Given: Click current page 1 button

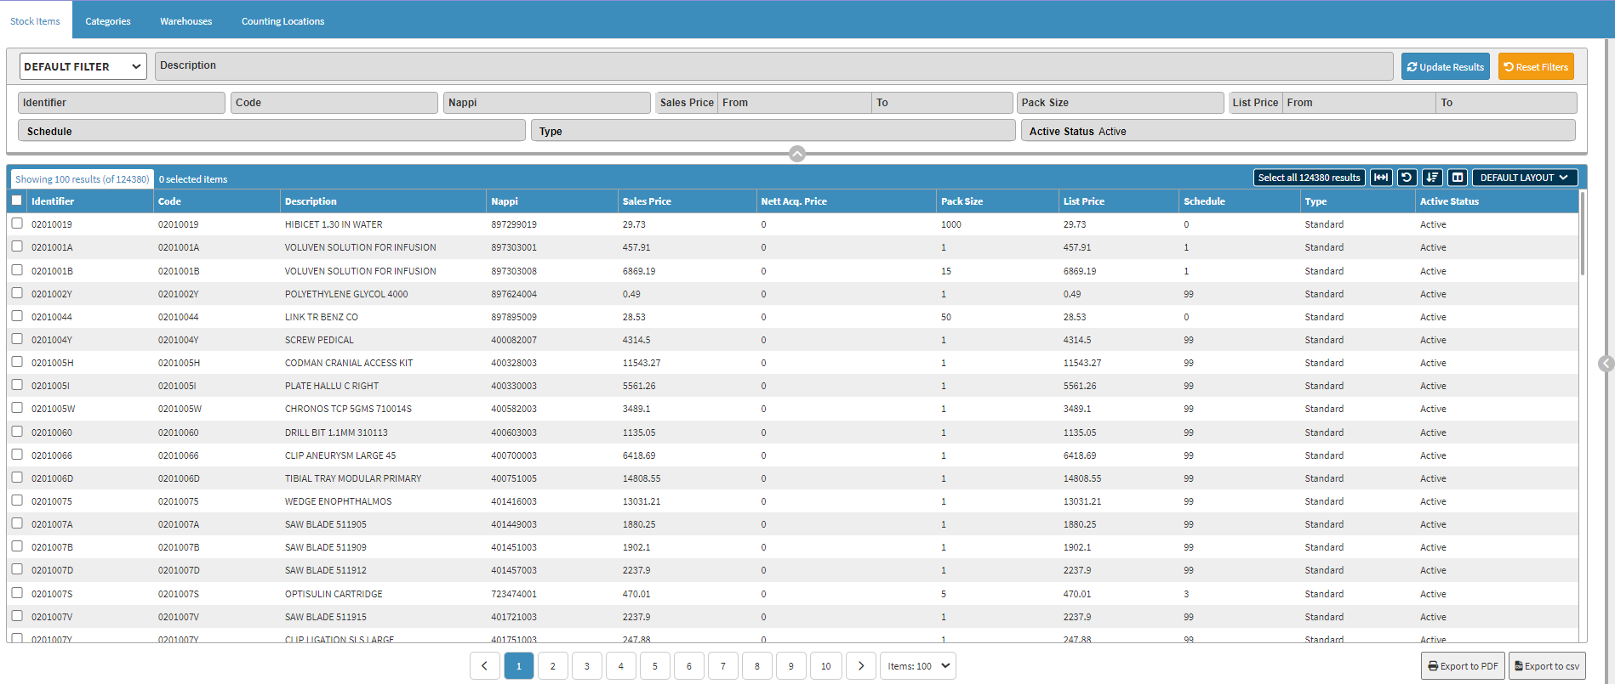Looking at the screenshot, I should (518, 666).
